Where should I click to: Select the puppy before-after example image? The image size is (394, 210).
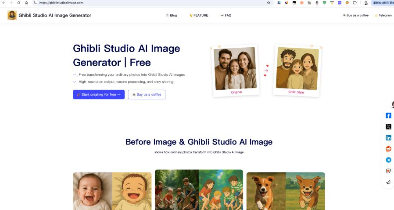[x=286, y=191]
